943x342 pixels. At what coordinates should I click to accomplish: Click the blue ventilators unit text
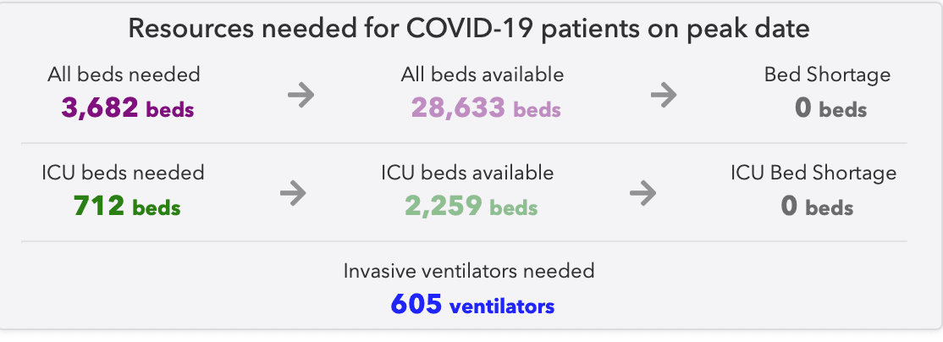pos(502,306)
